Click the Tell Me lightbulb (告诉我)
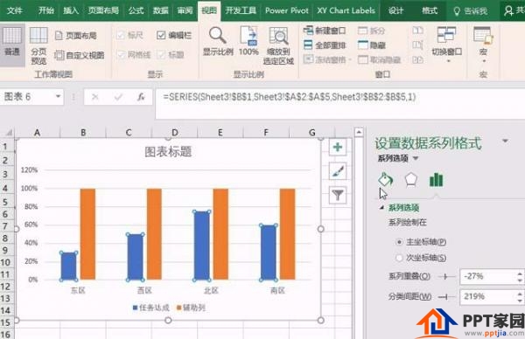 470,11
